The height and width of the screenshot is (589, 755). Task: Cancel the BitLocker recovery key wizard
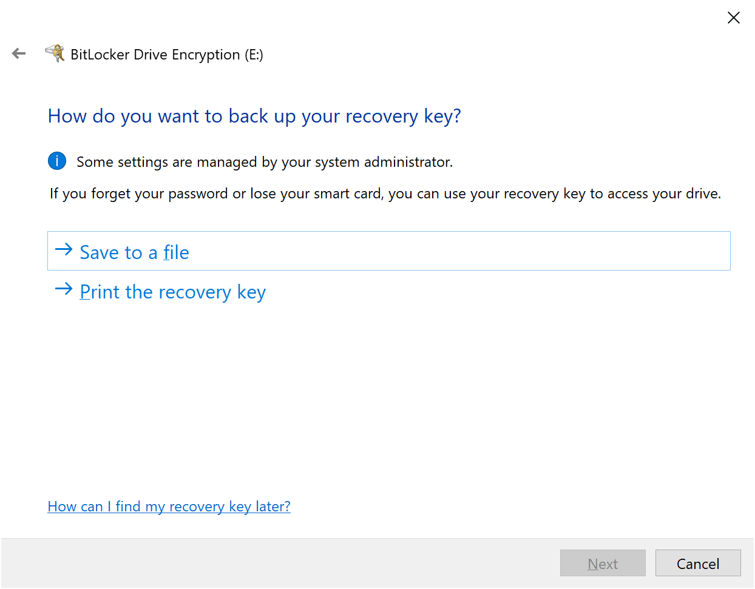click(698, 564)
